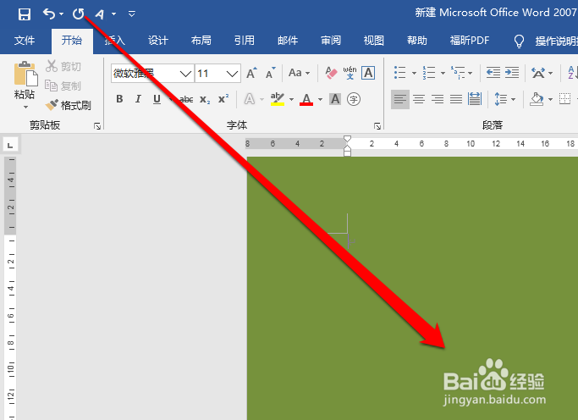578x420 pixels.
Task: Click the Undo arrow icon
Action: point(48,14)
